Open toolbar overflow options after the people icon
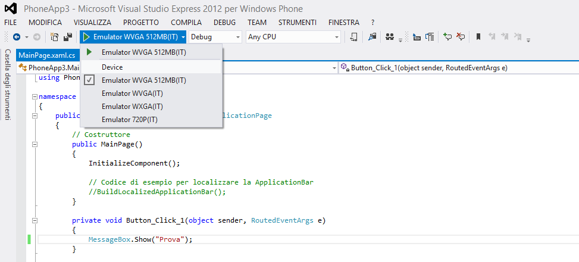 click(400, 39)
